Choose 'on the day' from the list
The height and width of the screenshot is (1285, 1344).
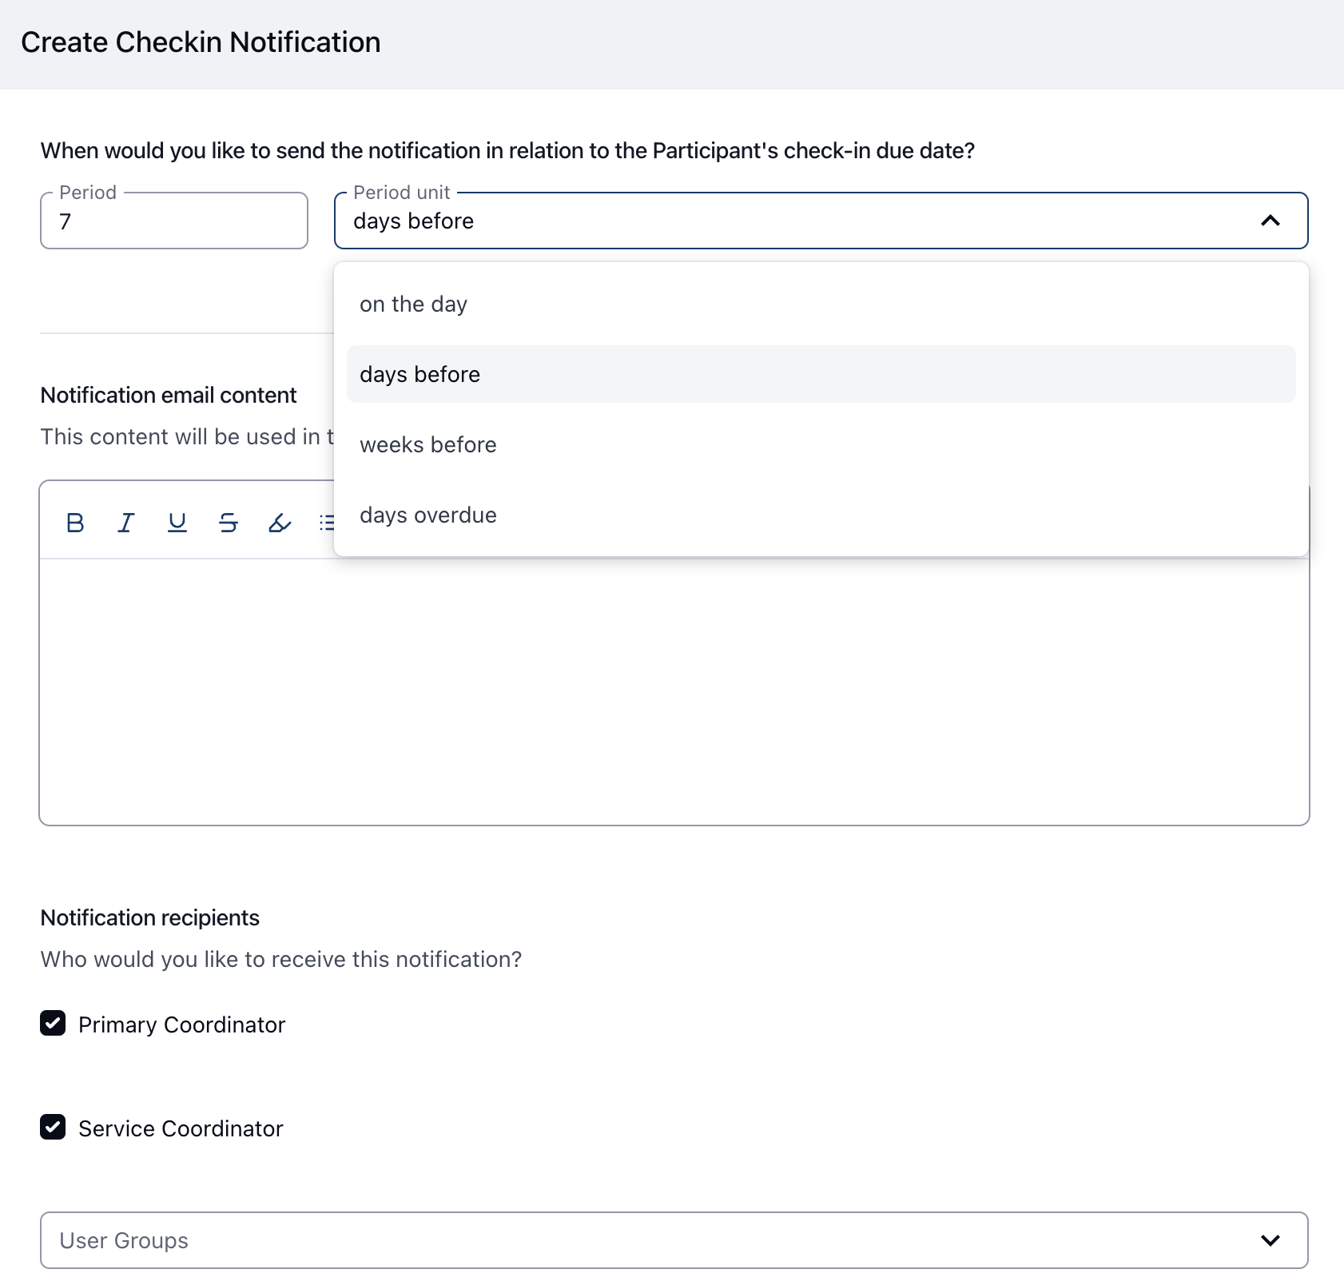click(x=413, y=304)
